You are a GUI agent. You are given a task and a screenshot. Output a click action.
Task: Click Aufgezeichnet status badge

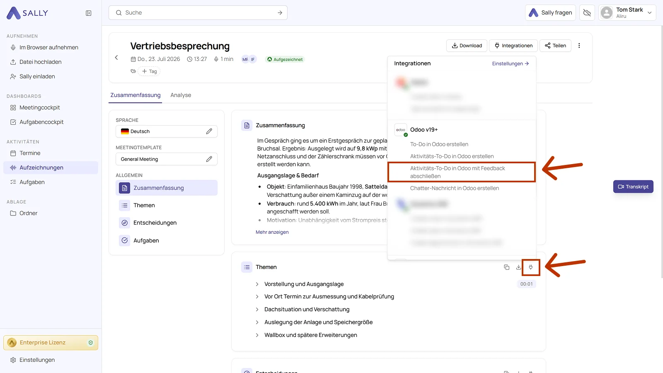(285, 59)
